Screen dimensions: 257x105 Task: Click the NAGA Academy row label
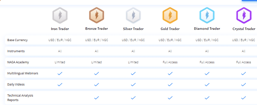click(18, 62)
